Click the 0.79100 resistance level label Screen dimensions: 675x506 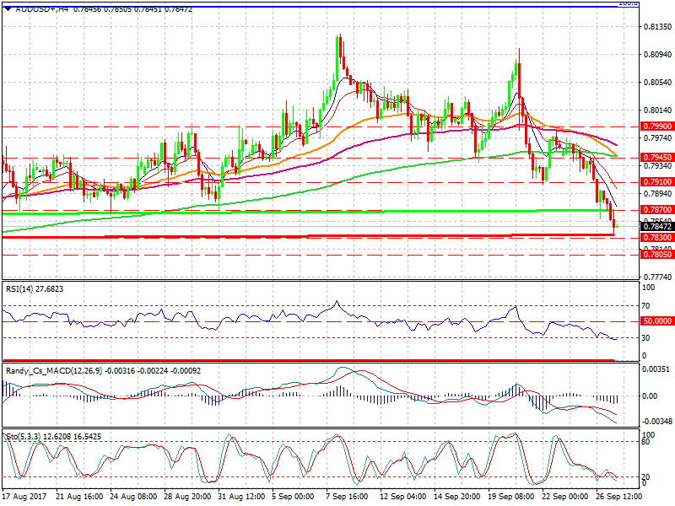655,182
